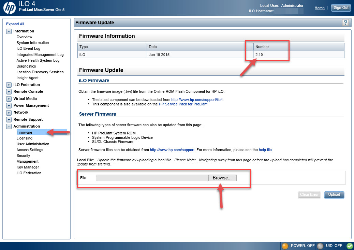Expand the Virtual Media section
The height and width of the screenshot is (250, 354).
click(x=9, y=99)
